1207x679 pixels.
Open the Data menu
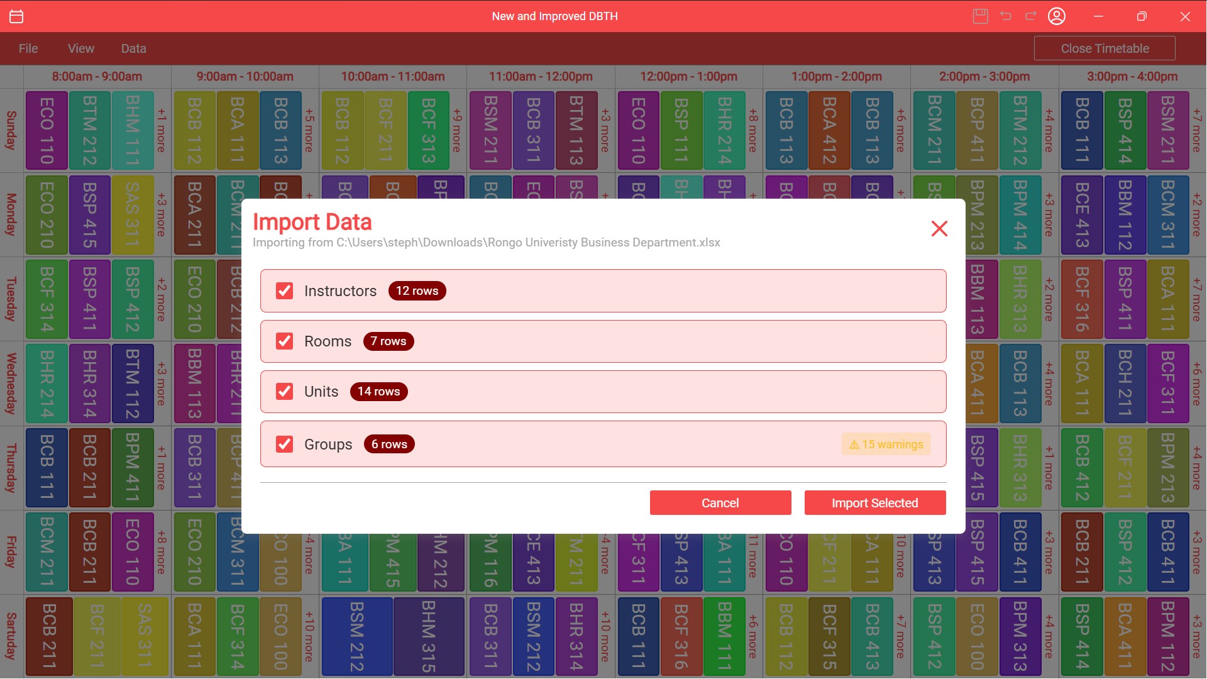[133, 48]
